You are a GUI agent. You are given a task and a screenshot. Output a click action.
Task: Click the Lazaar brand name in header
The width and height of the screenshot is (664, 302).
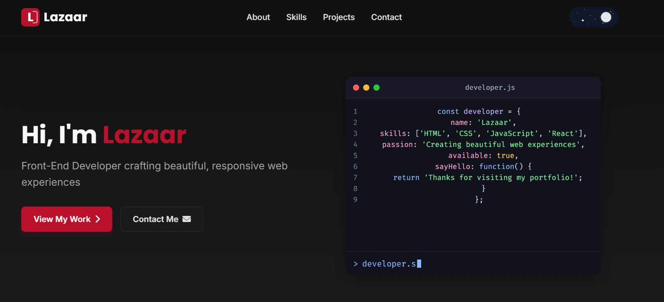(65, 17)
